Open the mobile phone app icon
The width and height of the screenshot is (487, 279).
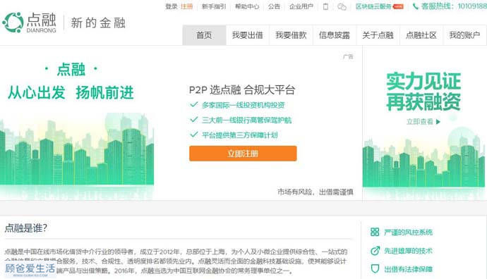(x=325, y=6)
